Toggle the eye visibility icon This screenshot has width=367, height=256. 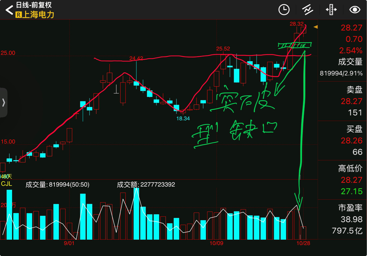click(355, 10)
